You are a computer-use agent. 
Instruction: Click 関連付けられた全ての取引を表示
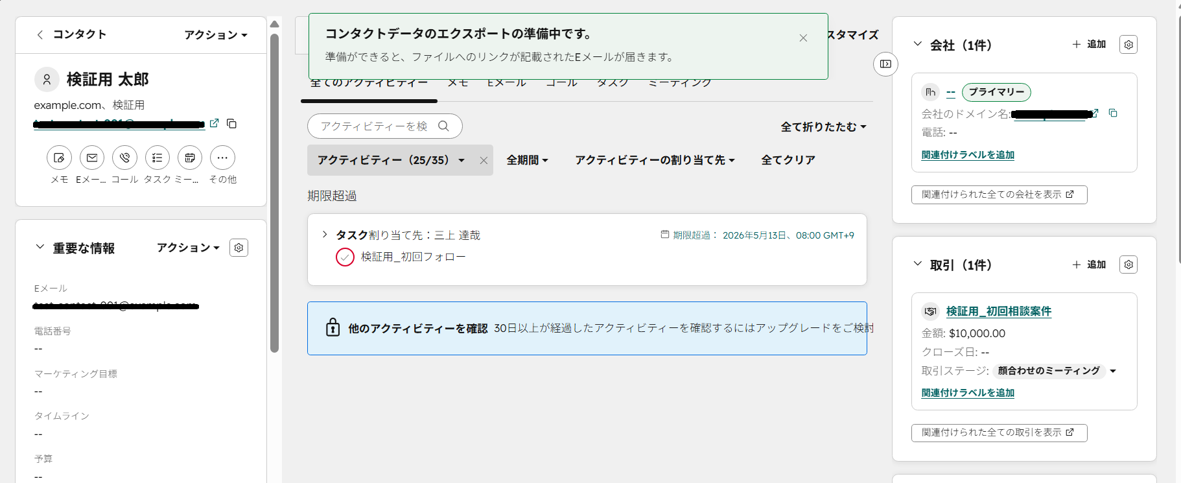tap(999, 432)
